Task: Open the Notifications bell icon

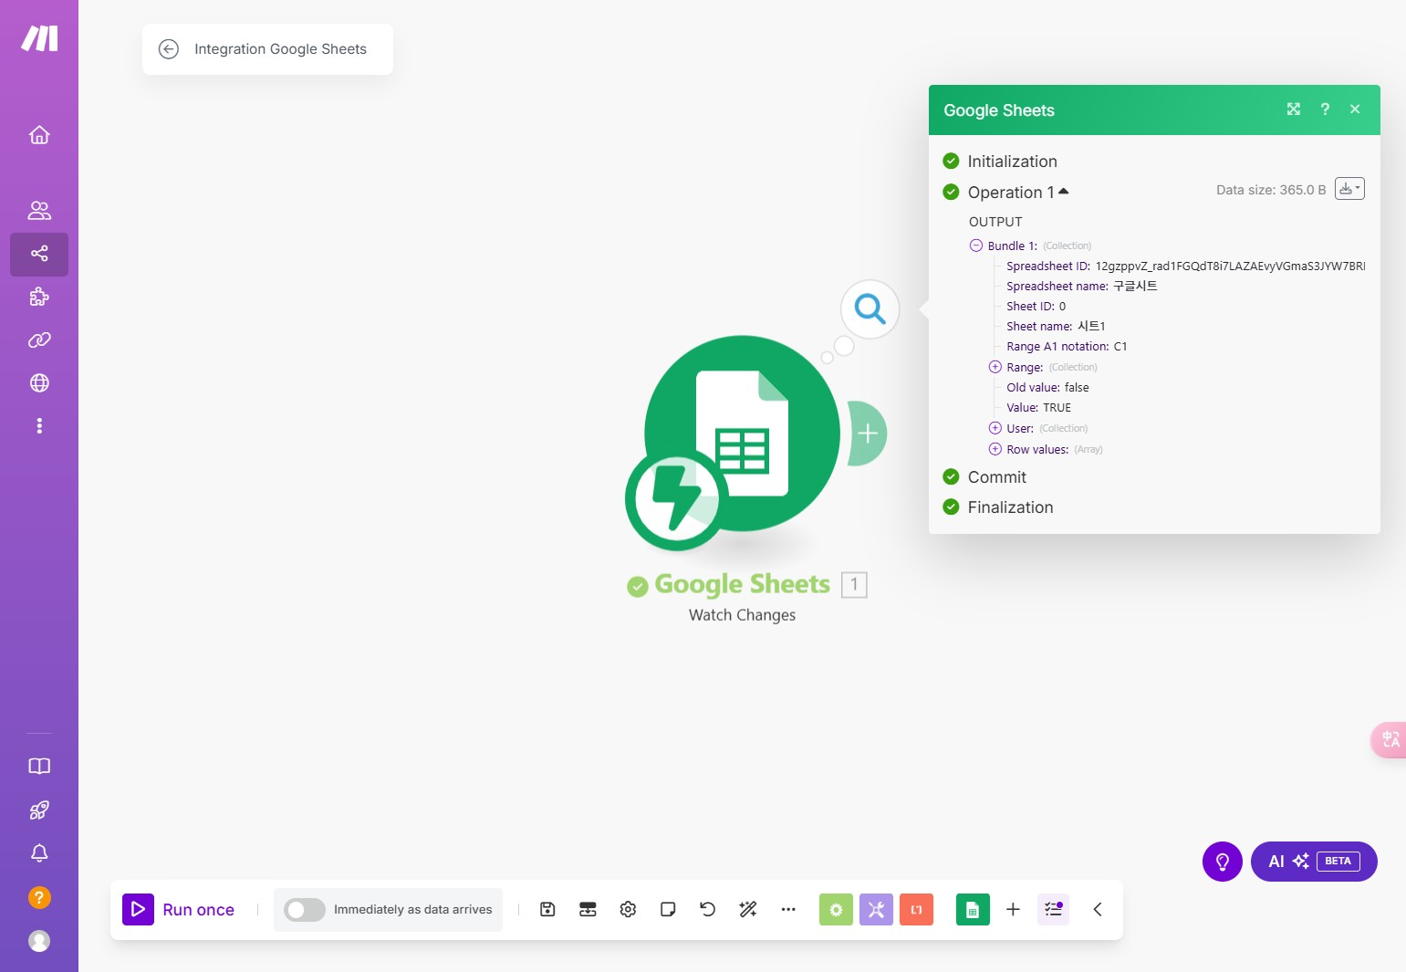Action: click(39, 853)
